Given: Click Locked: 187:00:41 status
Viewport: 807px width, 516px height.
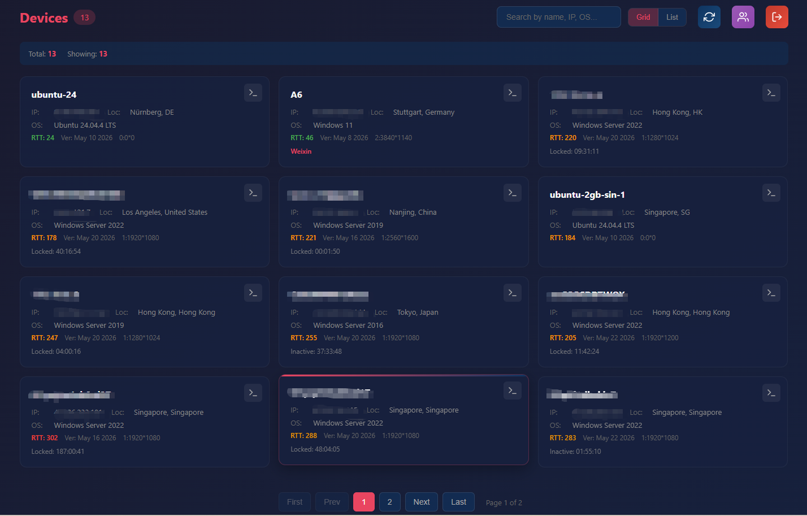Looking at the screenshot, I should tap(58, 452).
